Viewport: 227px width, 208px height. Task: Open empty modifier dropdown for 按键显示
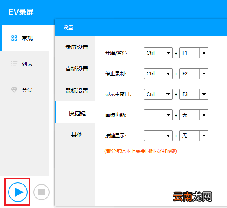coord(158,135)
